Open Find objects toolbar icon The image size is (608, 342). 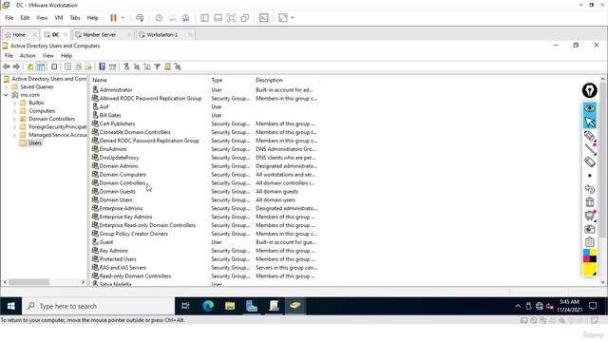click(x=167, y=66)
